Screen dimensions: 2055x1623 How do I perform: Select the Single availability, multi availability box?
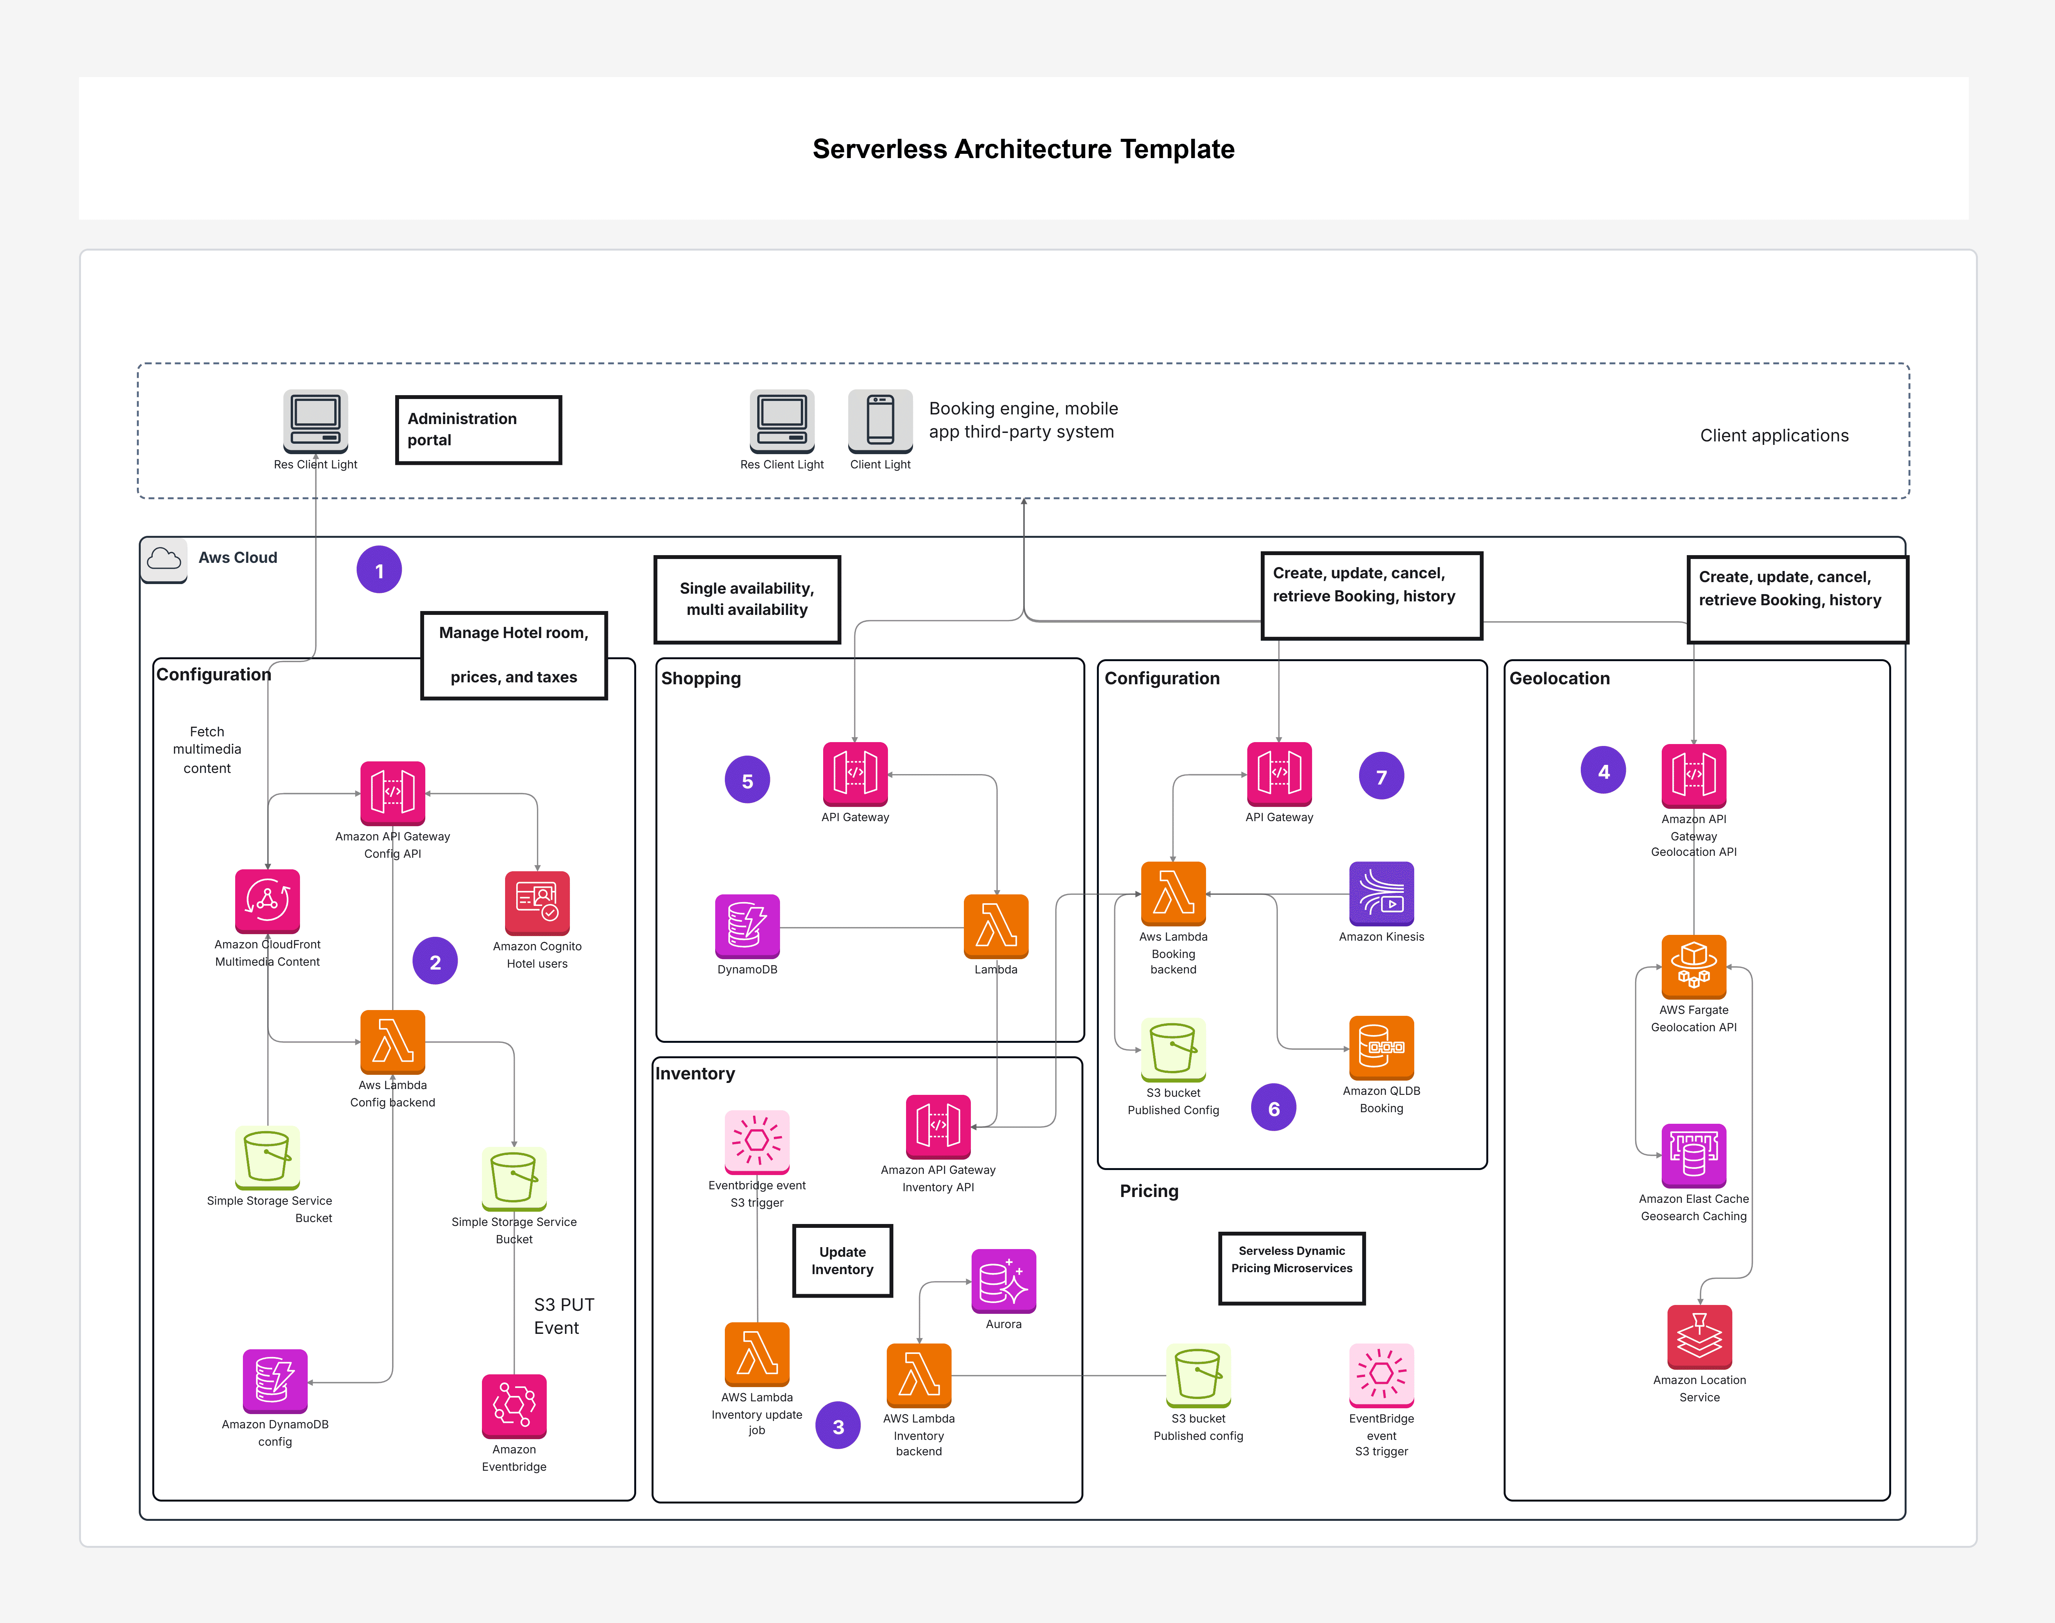(747, 599)
